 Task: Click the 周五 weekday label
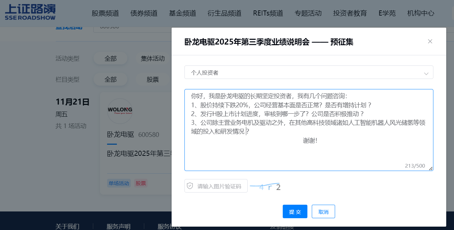pyautogui.click(x=61, y=114)
